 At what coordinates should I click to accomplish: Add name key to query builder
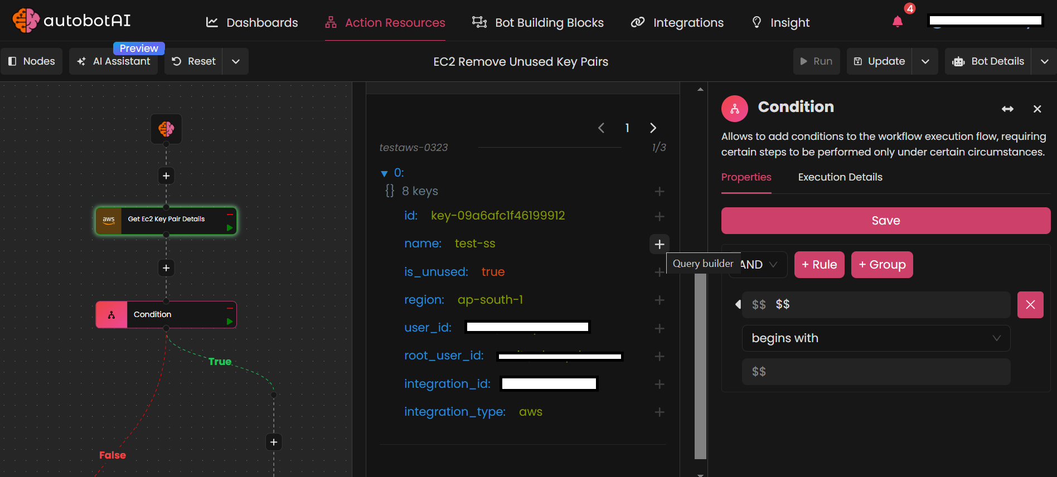point(660,244)
